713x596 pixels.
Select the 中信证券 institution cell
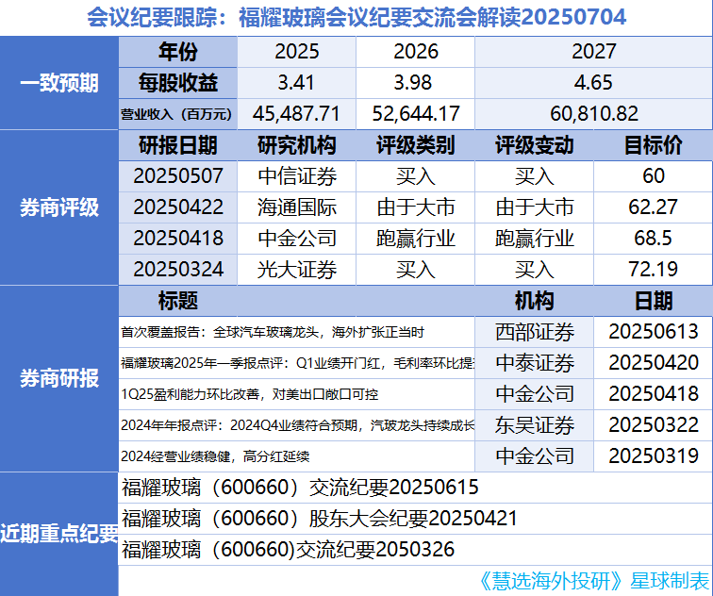tap(297, 176)
